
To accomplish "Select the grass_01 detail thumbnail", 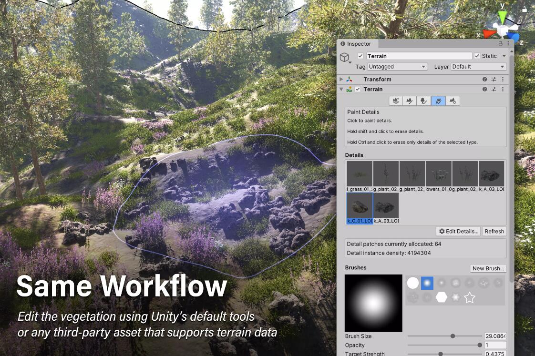I will (x=359, y=176).
